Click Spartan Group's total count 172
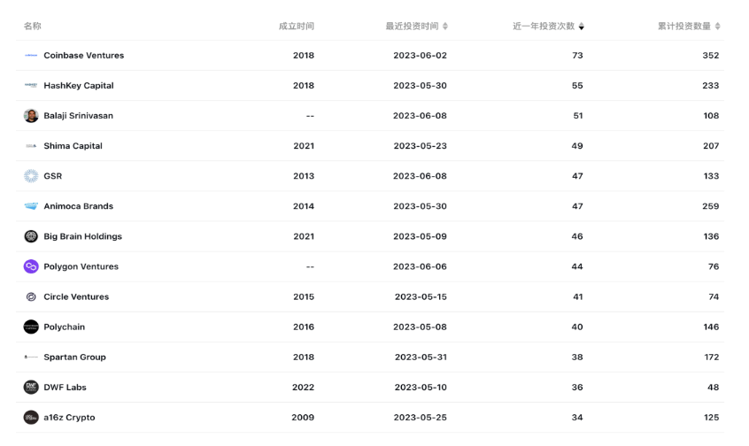 tap(712, 357)
